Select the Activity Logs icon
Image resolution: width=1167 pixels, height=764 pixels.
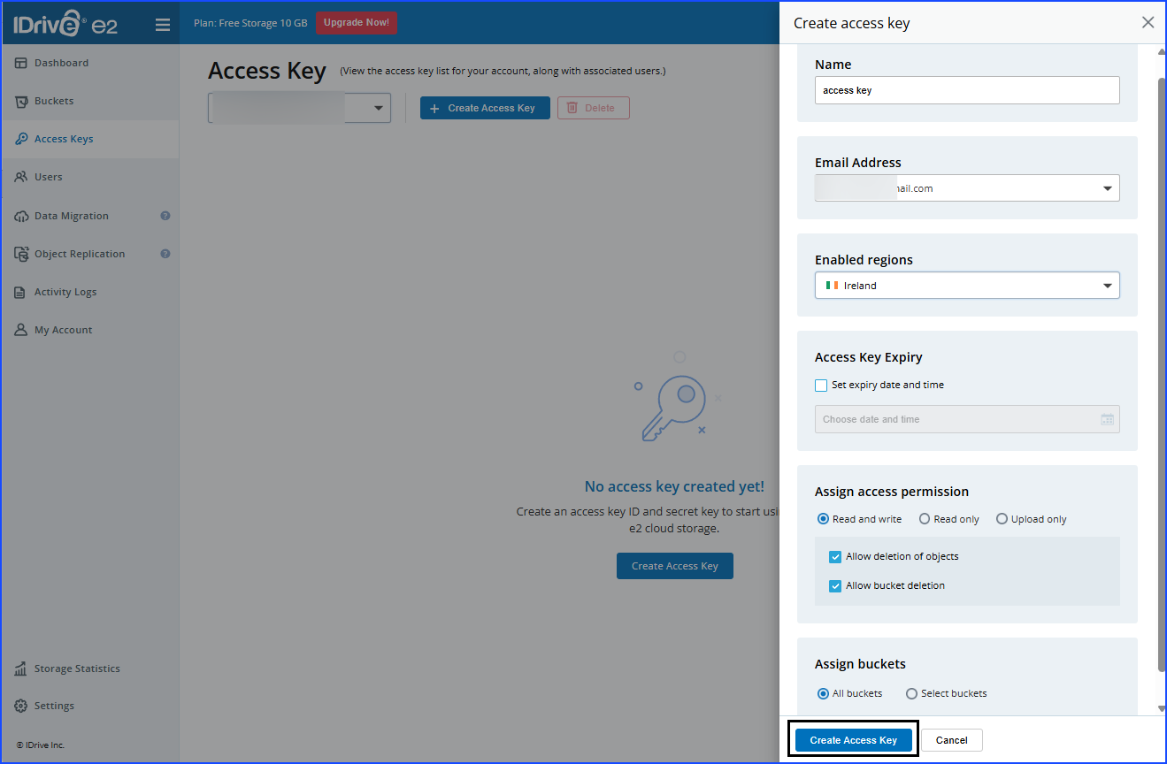(19, 291)
